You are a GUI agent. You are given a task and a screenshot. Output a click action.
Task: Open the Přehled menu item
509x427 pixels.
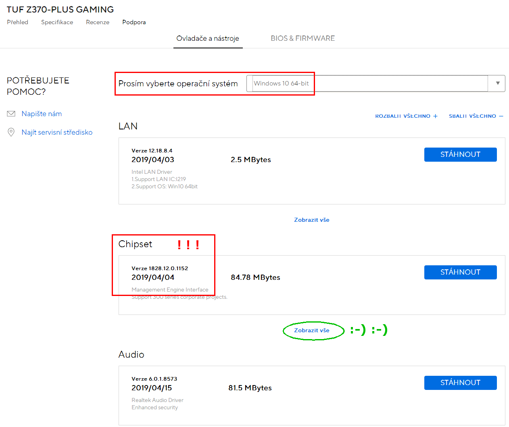[x=18, y=22]
